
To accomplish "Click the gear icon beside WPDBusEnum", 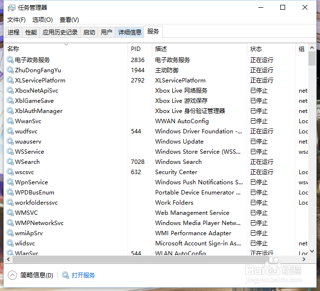I will click(10, 192).
